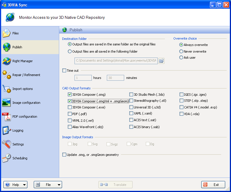Enable 3D Studio Mesh (.3ds) output
The width and height of the screenshot is (231, 192).
click(x=131, y=94)
